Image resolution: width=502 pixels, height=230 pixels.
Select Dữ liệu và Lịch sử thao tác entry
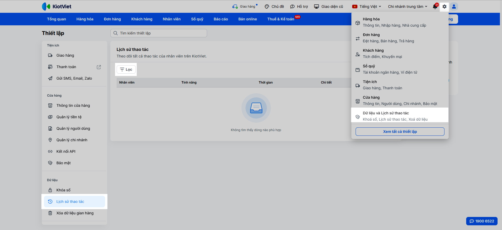coord(400,116)
